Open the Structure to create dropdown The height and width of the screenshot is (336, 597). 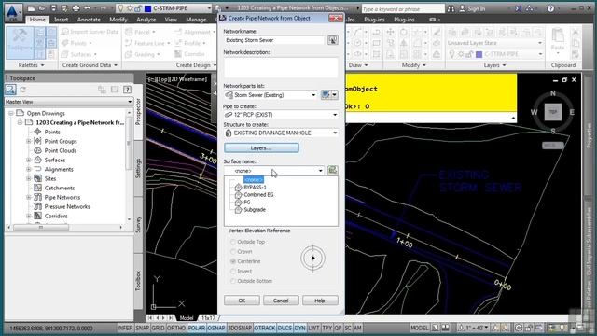coord(335,133)
